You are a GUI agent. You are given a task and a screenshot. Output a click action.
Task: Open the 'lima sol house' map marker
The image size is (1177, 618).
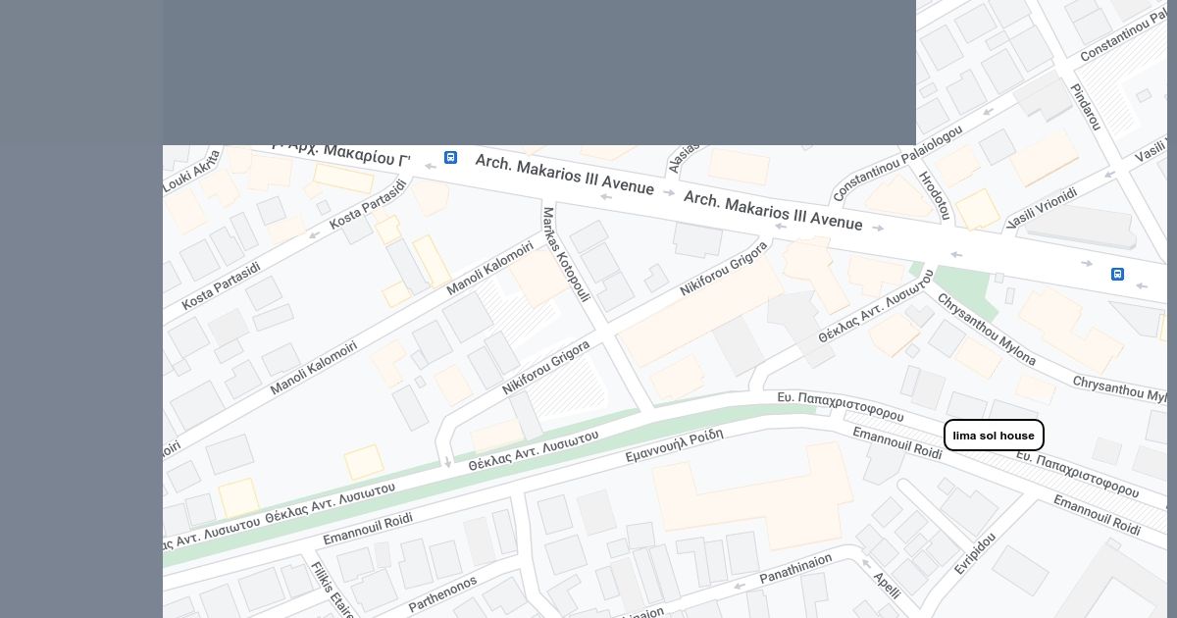tap(994, 435)
